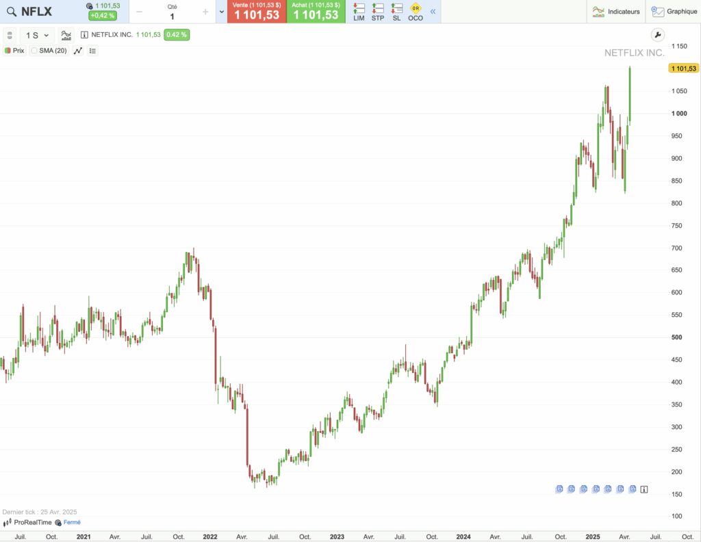Click the leftmost blue news document icon
Image resolution: width=701 pixels, height=542 pixels.
pyautogui.click(x=559, y=489)
